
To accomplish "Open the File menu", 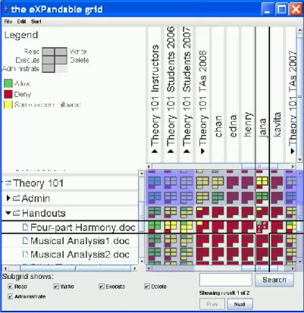I will (x=8, y=21).
